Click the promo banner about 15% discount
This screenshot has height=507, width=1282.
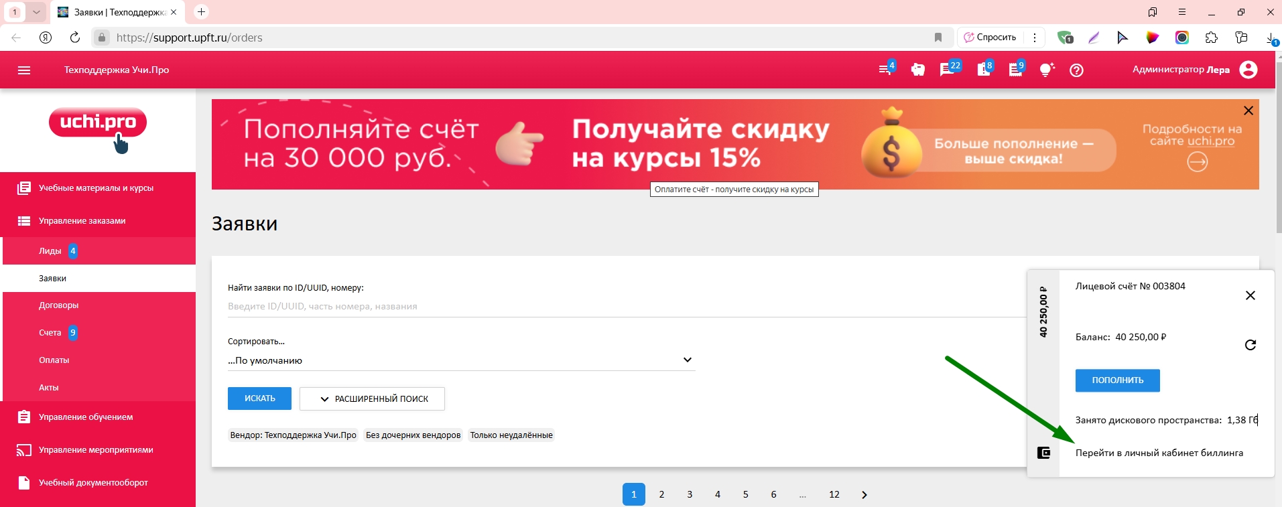pos(735,145)
